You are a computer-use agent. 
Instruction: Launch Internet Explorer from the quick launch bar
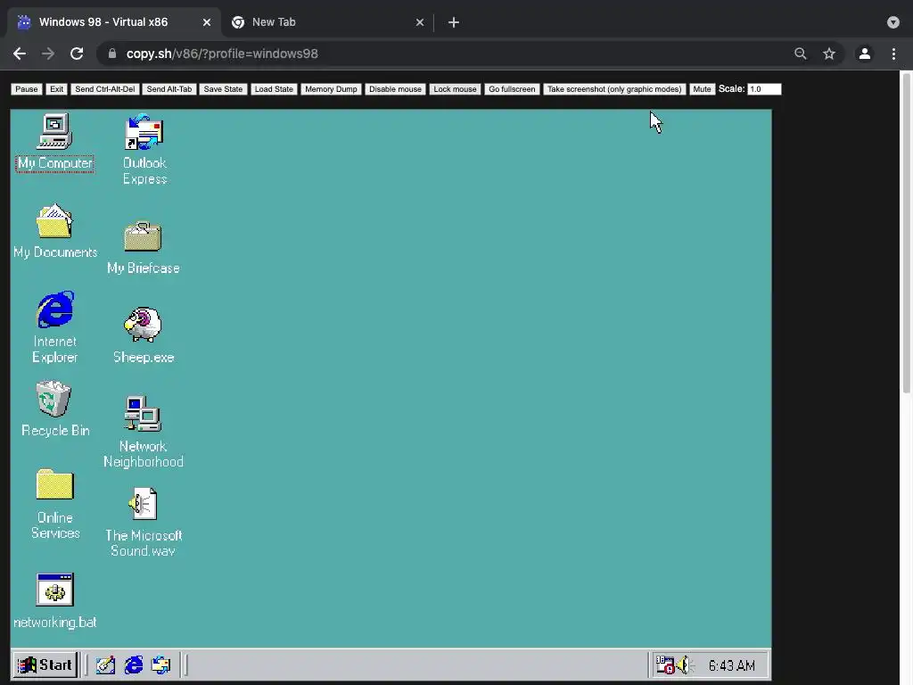[134, 664]
